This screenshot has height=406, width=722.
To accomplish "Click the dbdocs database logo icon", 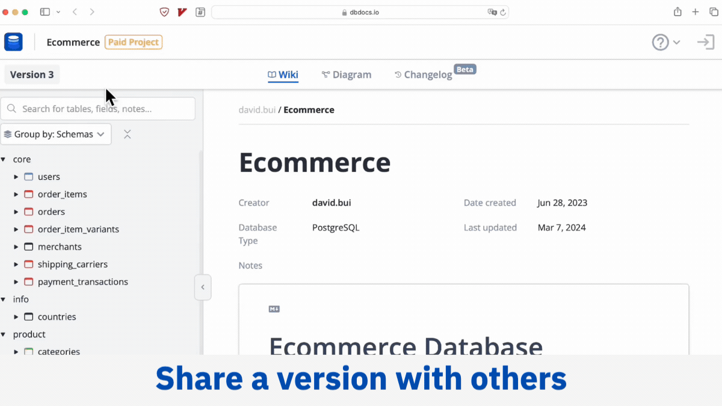I will [13, 42].
